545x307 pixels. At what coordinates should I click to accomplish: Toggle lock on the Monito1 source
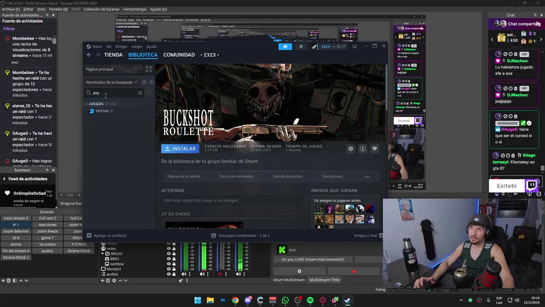pos(174,269)
